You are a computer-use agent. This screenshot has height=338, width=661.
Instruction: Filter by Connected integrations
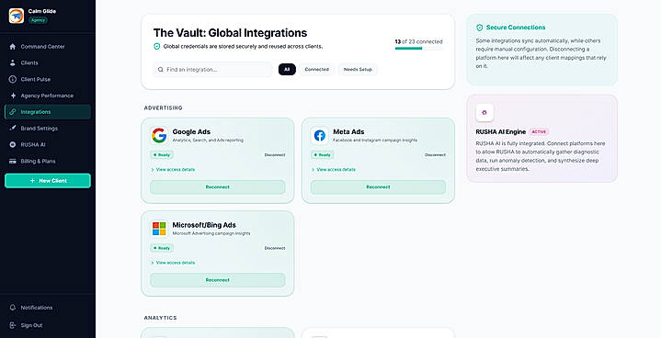(x=316, y=70)
